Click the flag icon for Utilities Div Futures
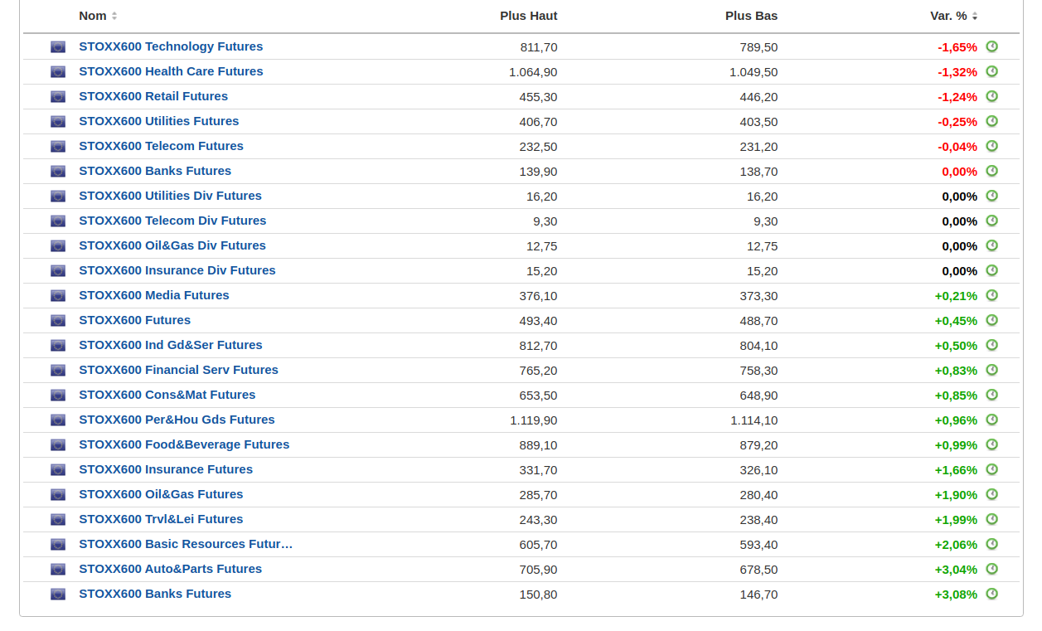Viewport: 1042px width, 631px height. point(58,197)
